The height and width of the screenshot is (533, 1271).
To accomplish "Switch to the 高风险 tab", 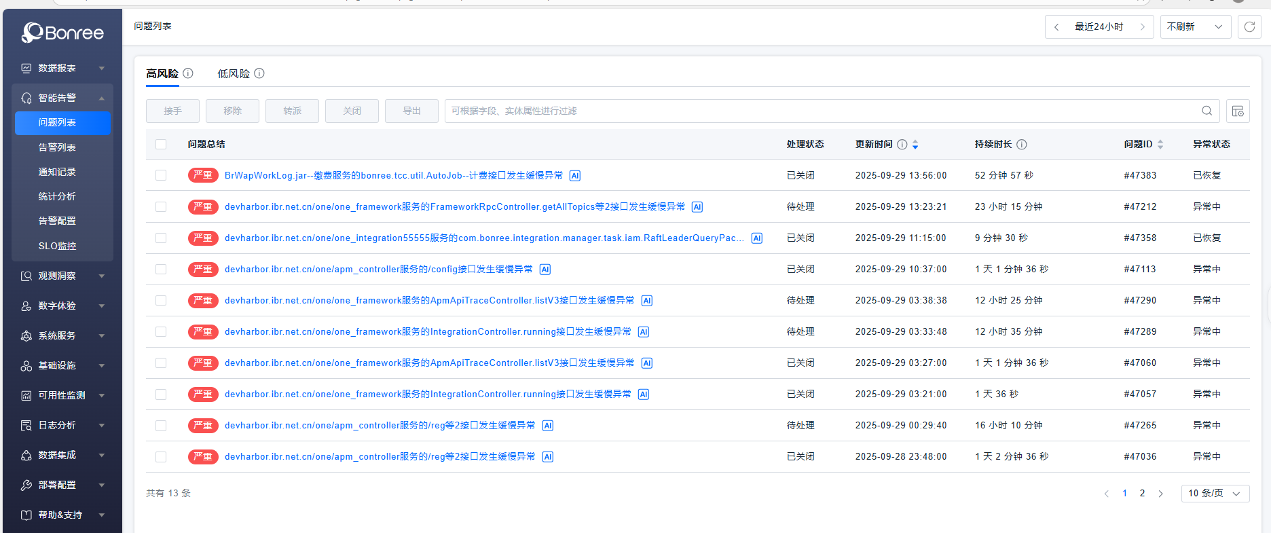I will (162, 73).
